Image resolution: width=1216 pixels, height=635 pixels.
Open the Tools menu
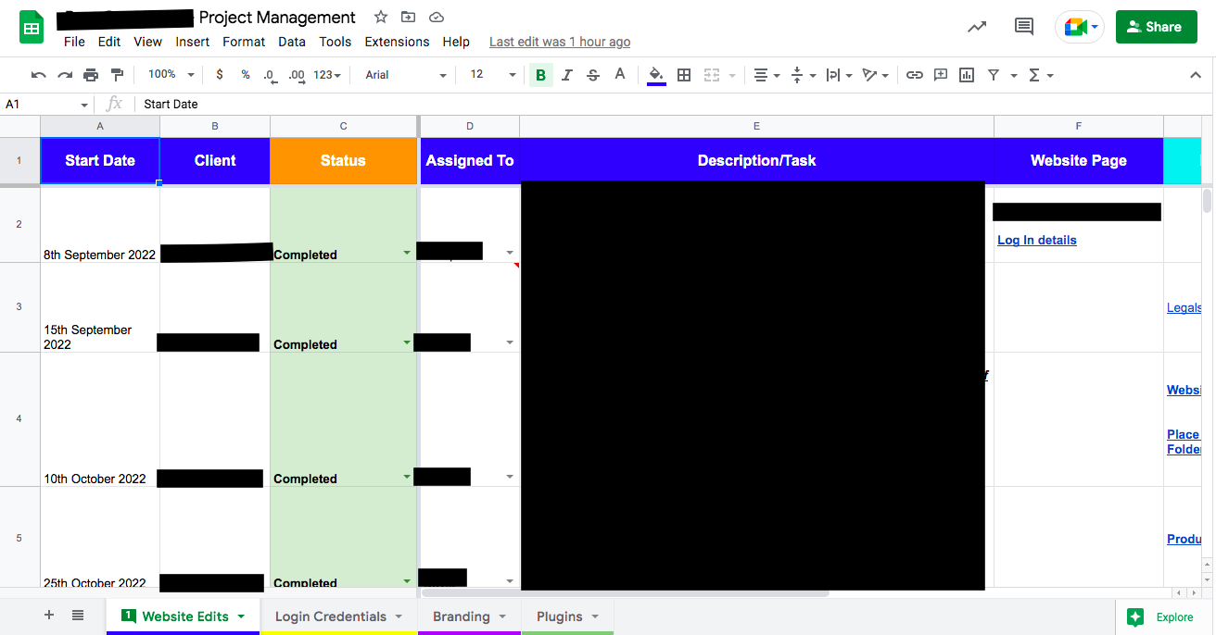[x=336, y=42]
